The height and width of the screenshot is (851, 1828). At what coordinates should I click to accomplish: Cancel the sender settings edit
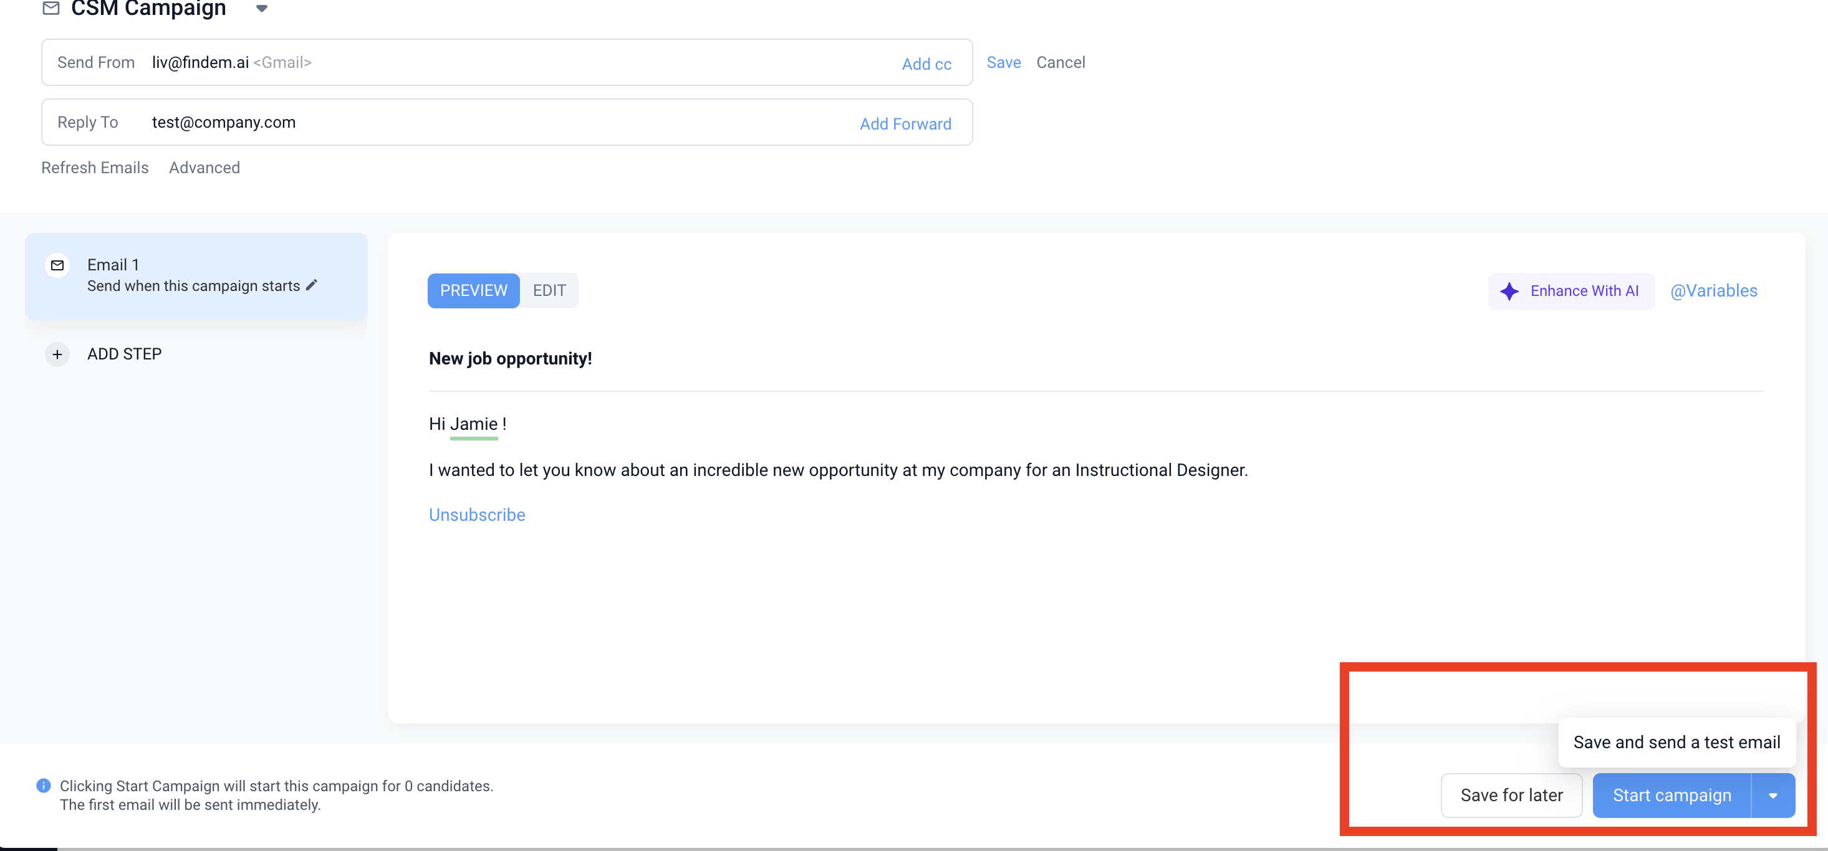pos(1060,62)
